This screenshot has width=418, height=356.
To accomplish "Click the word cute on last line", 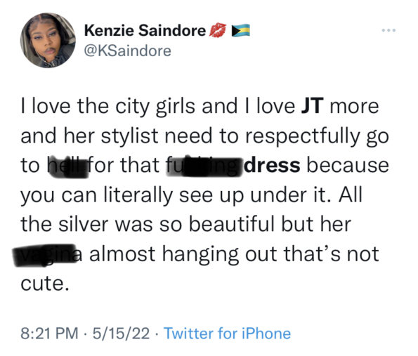I will [43, 284].
